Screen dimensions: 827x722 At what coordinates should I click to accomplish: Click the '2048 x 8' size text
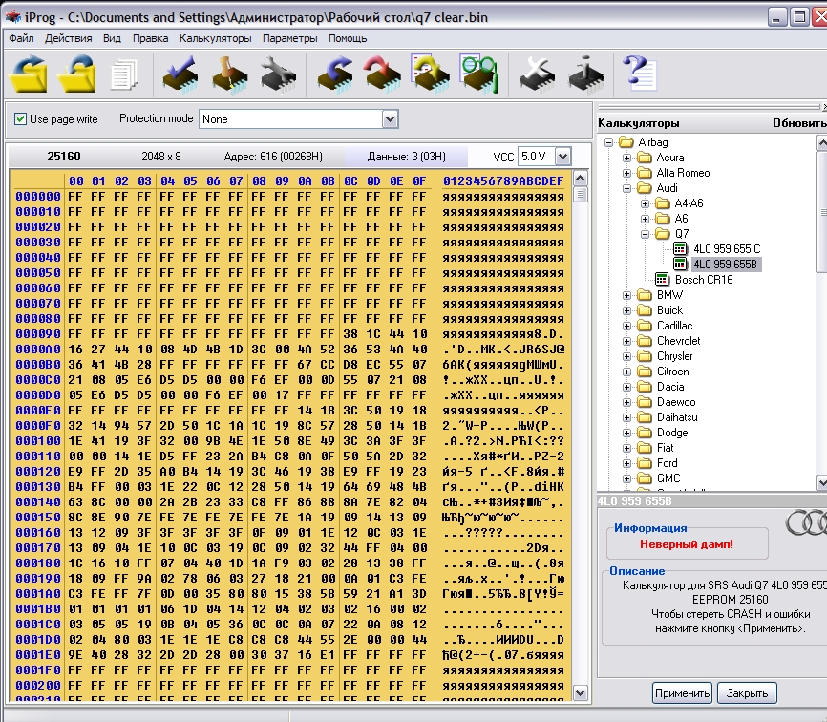[160, 157]
